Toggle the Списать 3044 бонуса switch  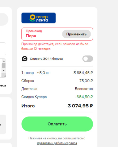point(87,59)
